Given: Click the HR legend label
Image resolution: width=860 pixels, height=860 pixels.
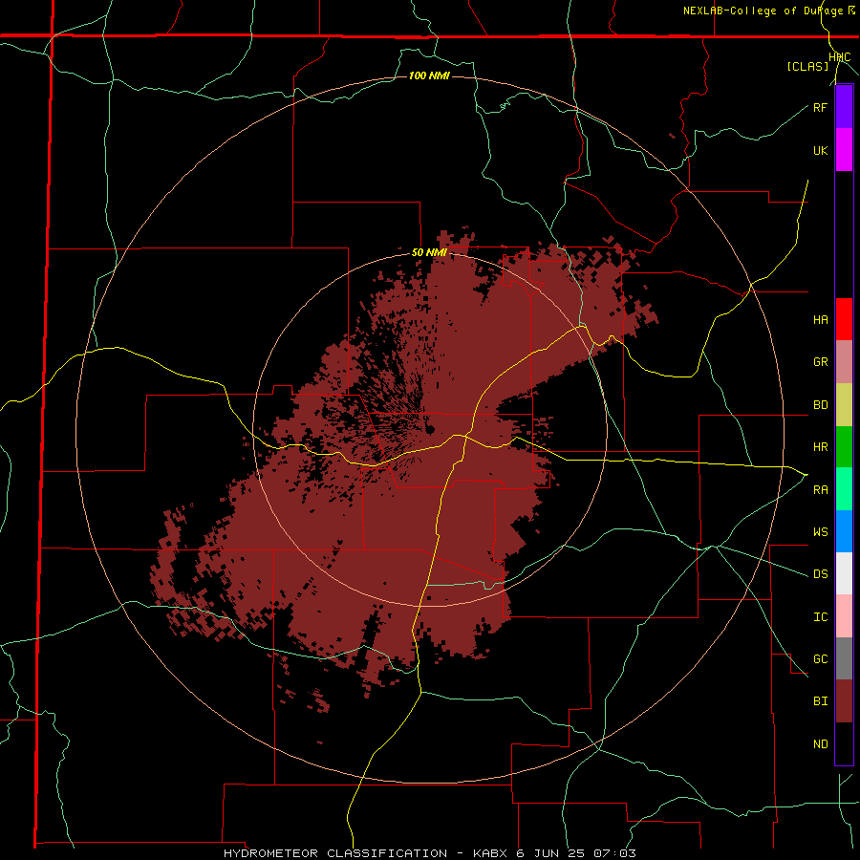Looking at the screenshot, I should tap(820, 447).
